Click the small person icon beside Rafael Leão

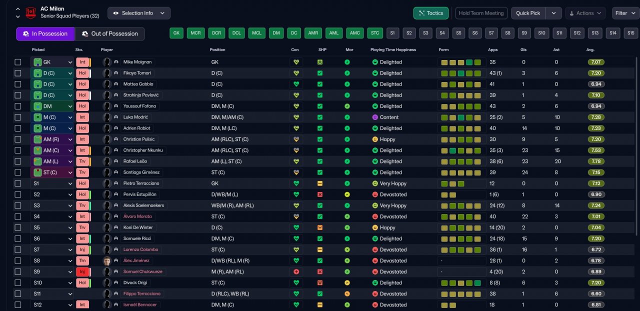(116, 161)
